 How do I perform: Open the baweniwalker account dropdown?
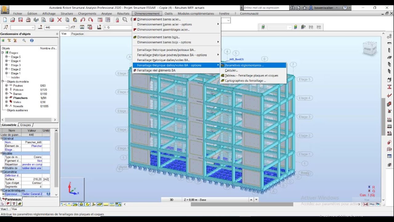tap(336, 8)
